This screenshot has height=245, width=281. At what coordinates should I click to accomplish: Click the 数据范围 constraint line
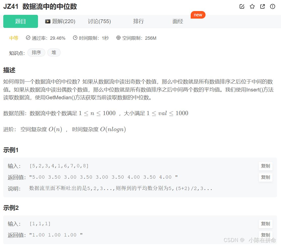[x=96, y=113]
